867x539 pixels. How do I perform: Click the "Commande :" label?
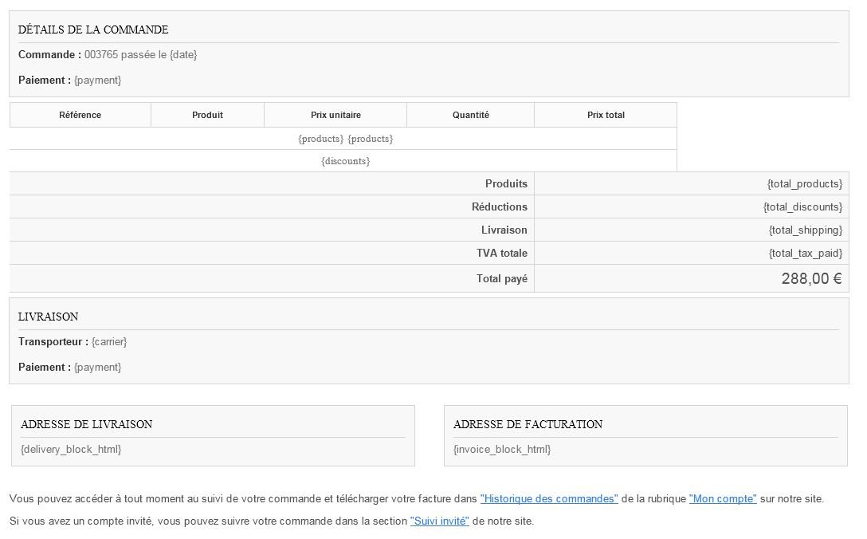pyautogui.click(x=49, y=55)
